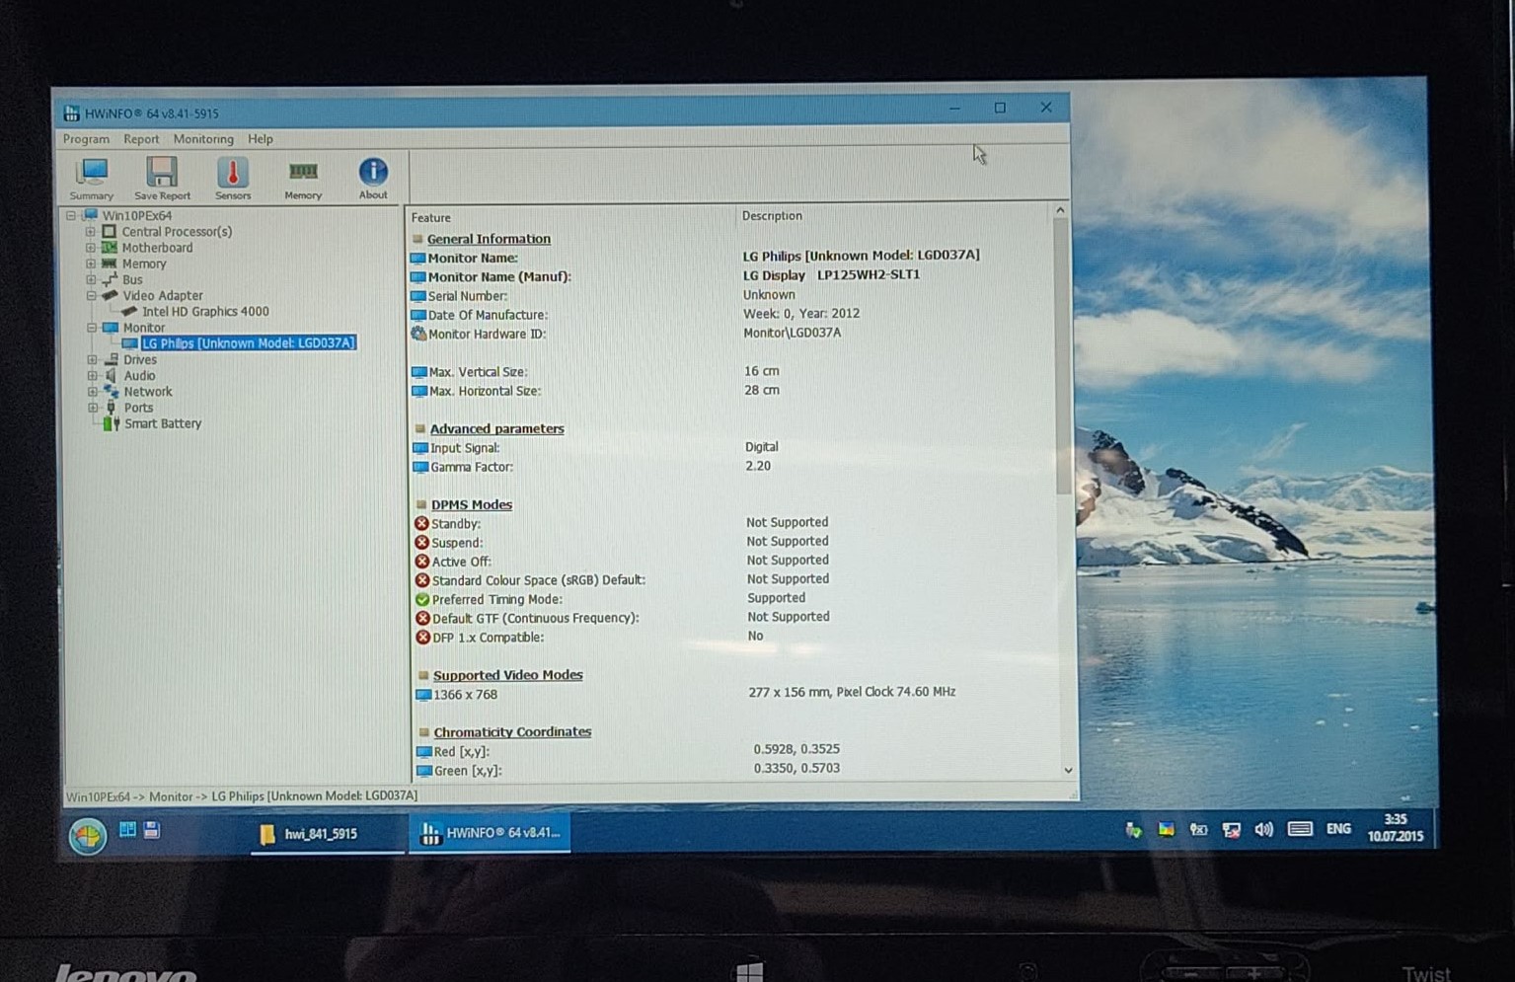Click the Advanced parameters section header

[496, 428]
